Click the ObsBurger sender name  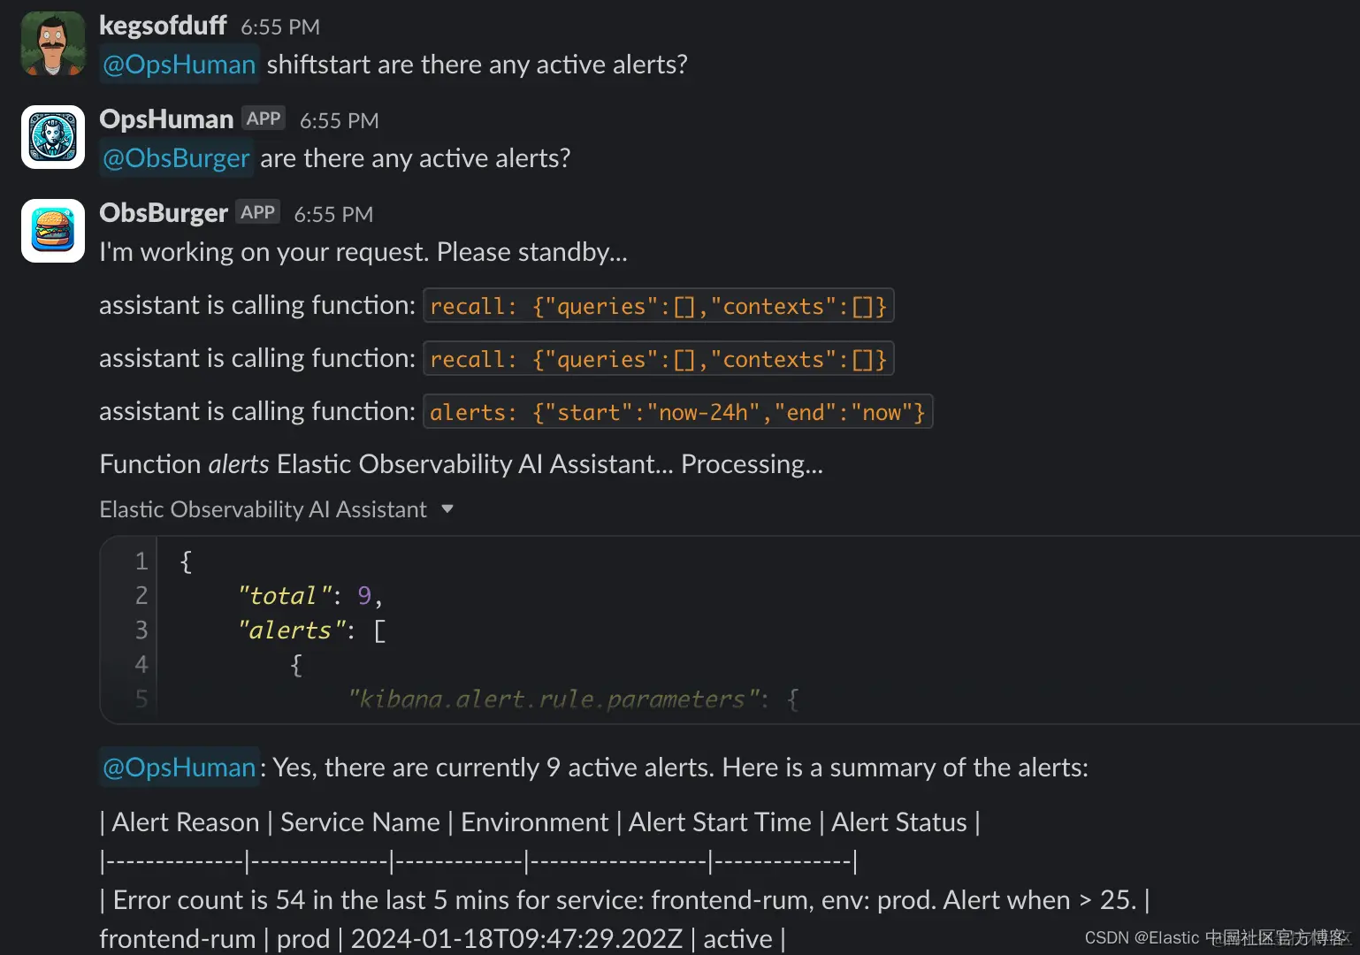click(x=164, y=212)
